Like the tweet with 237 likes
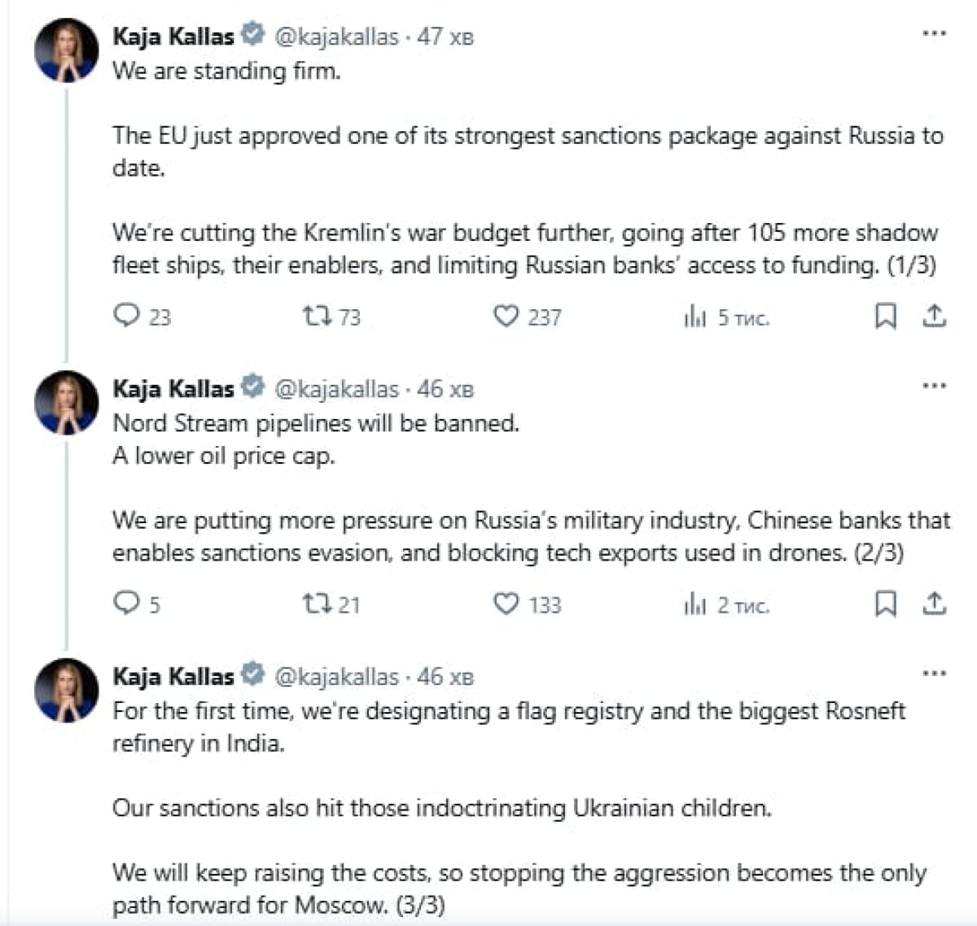977x926 pixels. tap(506, 315)
